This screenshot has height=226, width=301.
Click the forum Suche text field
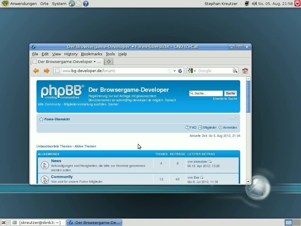(206, 93)
